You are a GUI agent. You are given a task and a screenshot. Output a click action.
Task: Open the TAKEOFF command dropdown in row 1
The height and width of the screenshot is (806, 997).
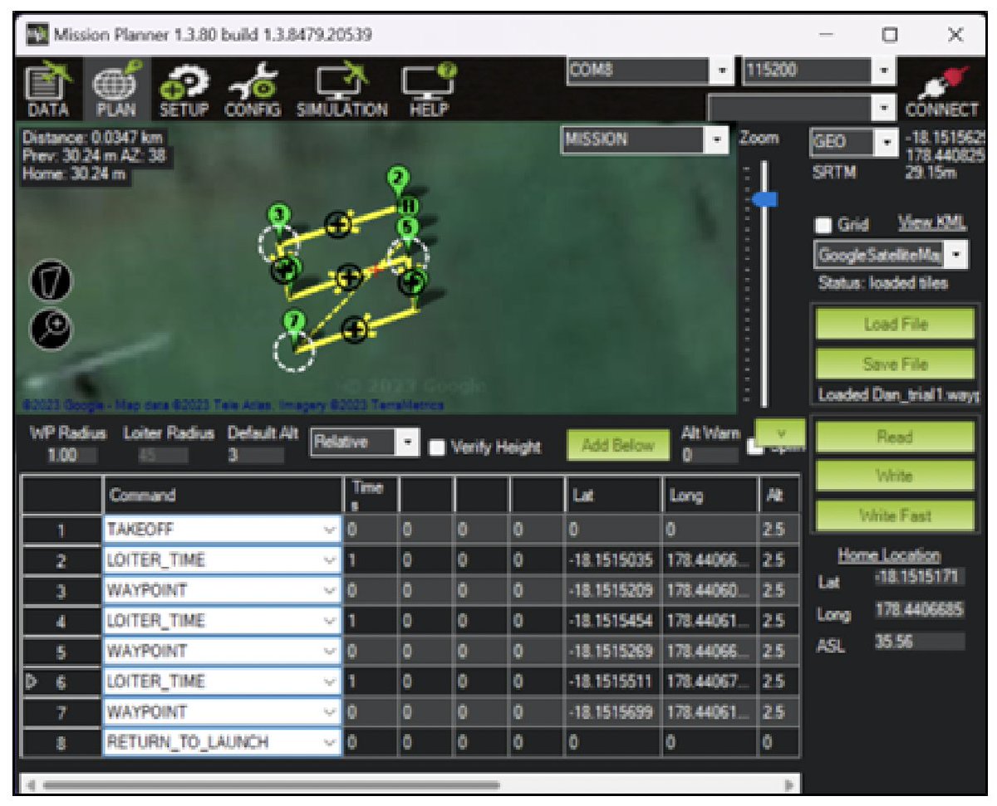pyautogui.click(x=331, y=530)
